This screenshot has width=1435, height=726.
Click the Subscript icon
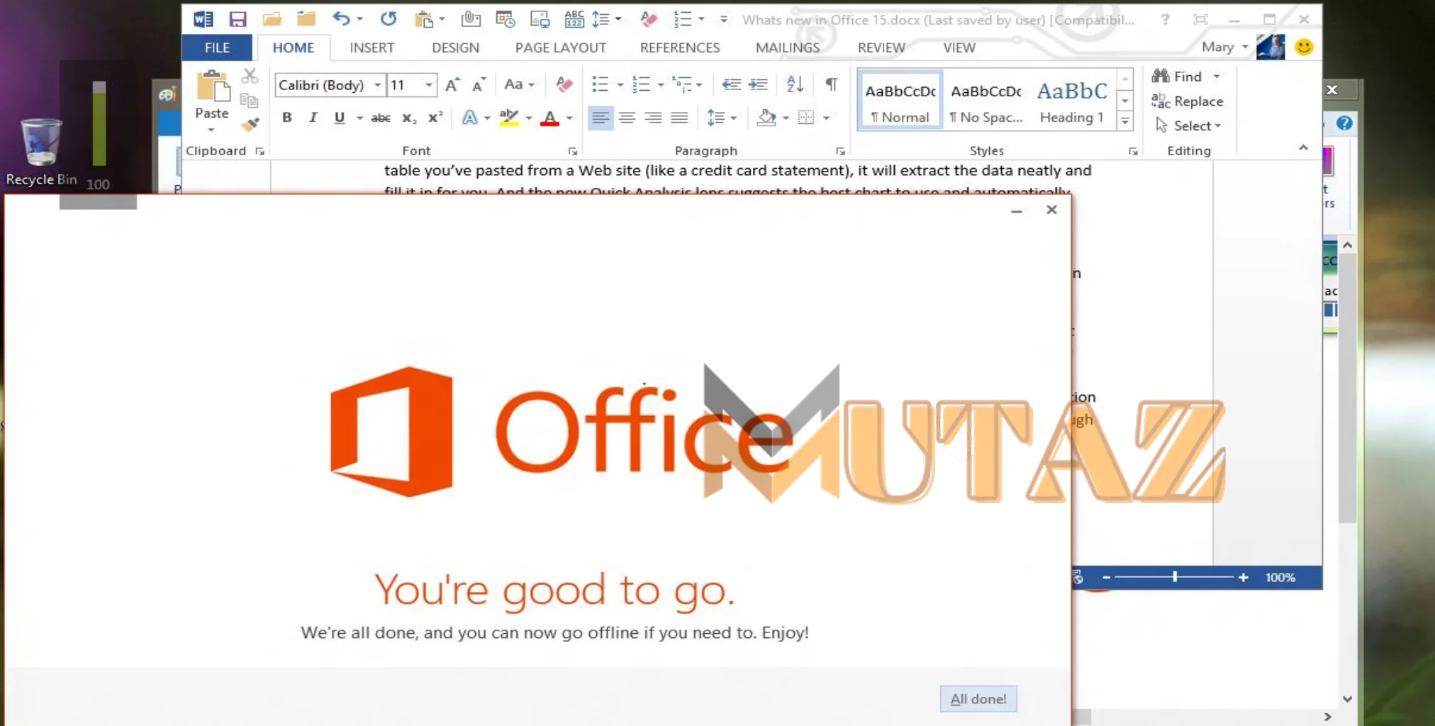pyautogui.click(x=409, y=118)
